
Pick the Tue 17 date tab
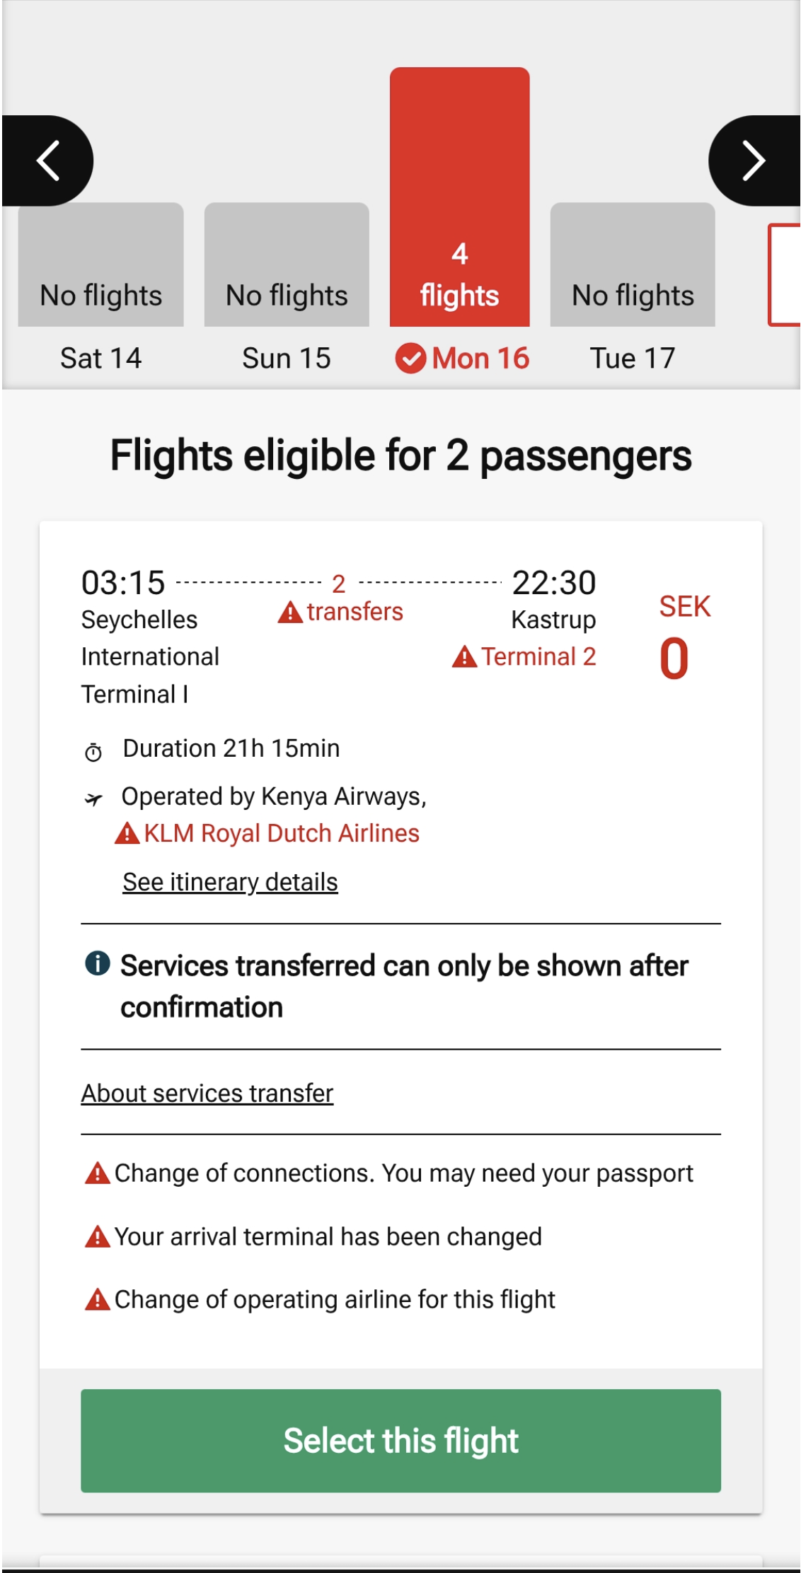point(633,359)
